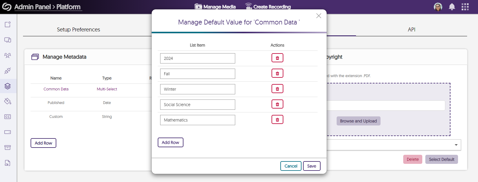Delete the 'Fall' list item
The width and height of the screenshot is (478, 182).
coord(277,73)
